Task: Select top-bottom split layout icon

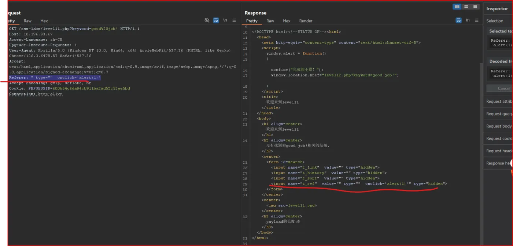Action: pyautogui.click(x=466, y=7)
